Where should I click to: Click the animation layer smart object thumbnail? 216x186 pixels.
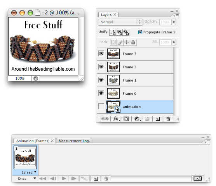click(113, 107)
